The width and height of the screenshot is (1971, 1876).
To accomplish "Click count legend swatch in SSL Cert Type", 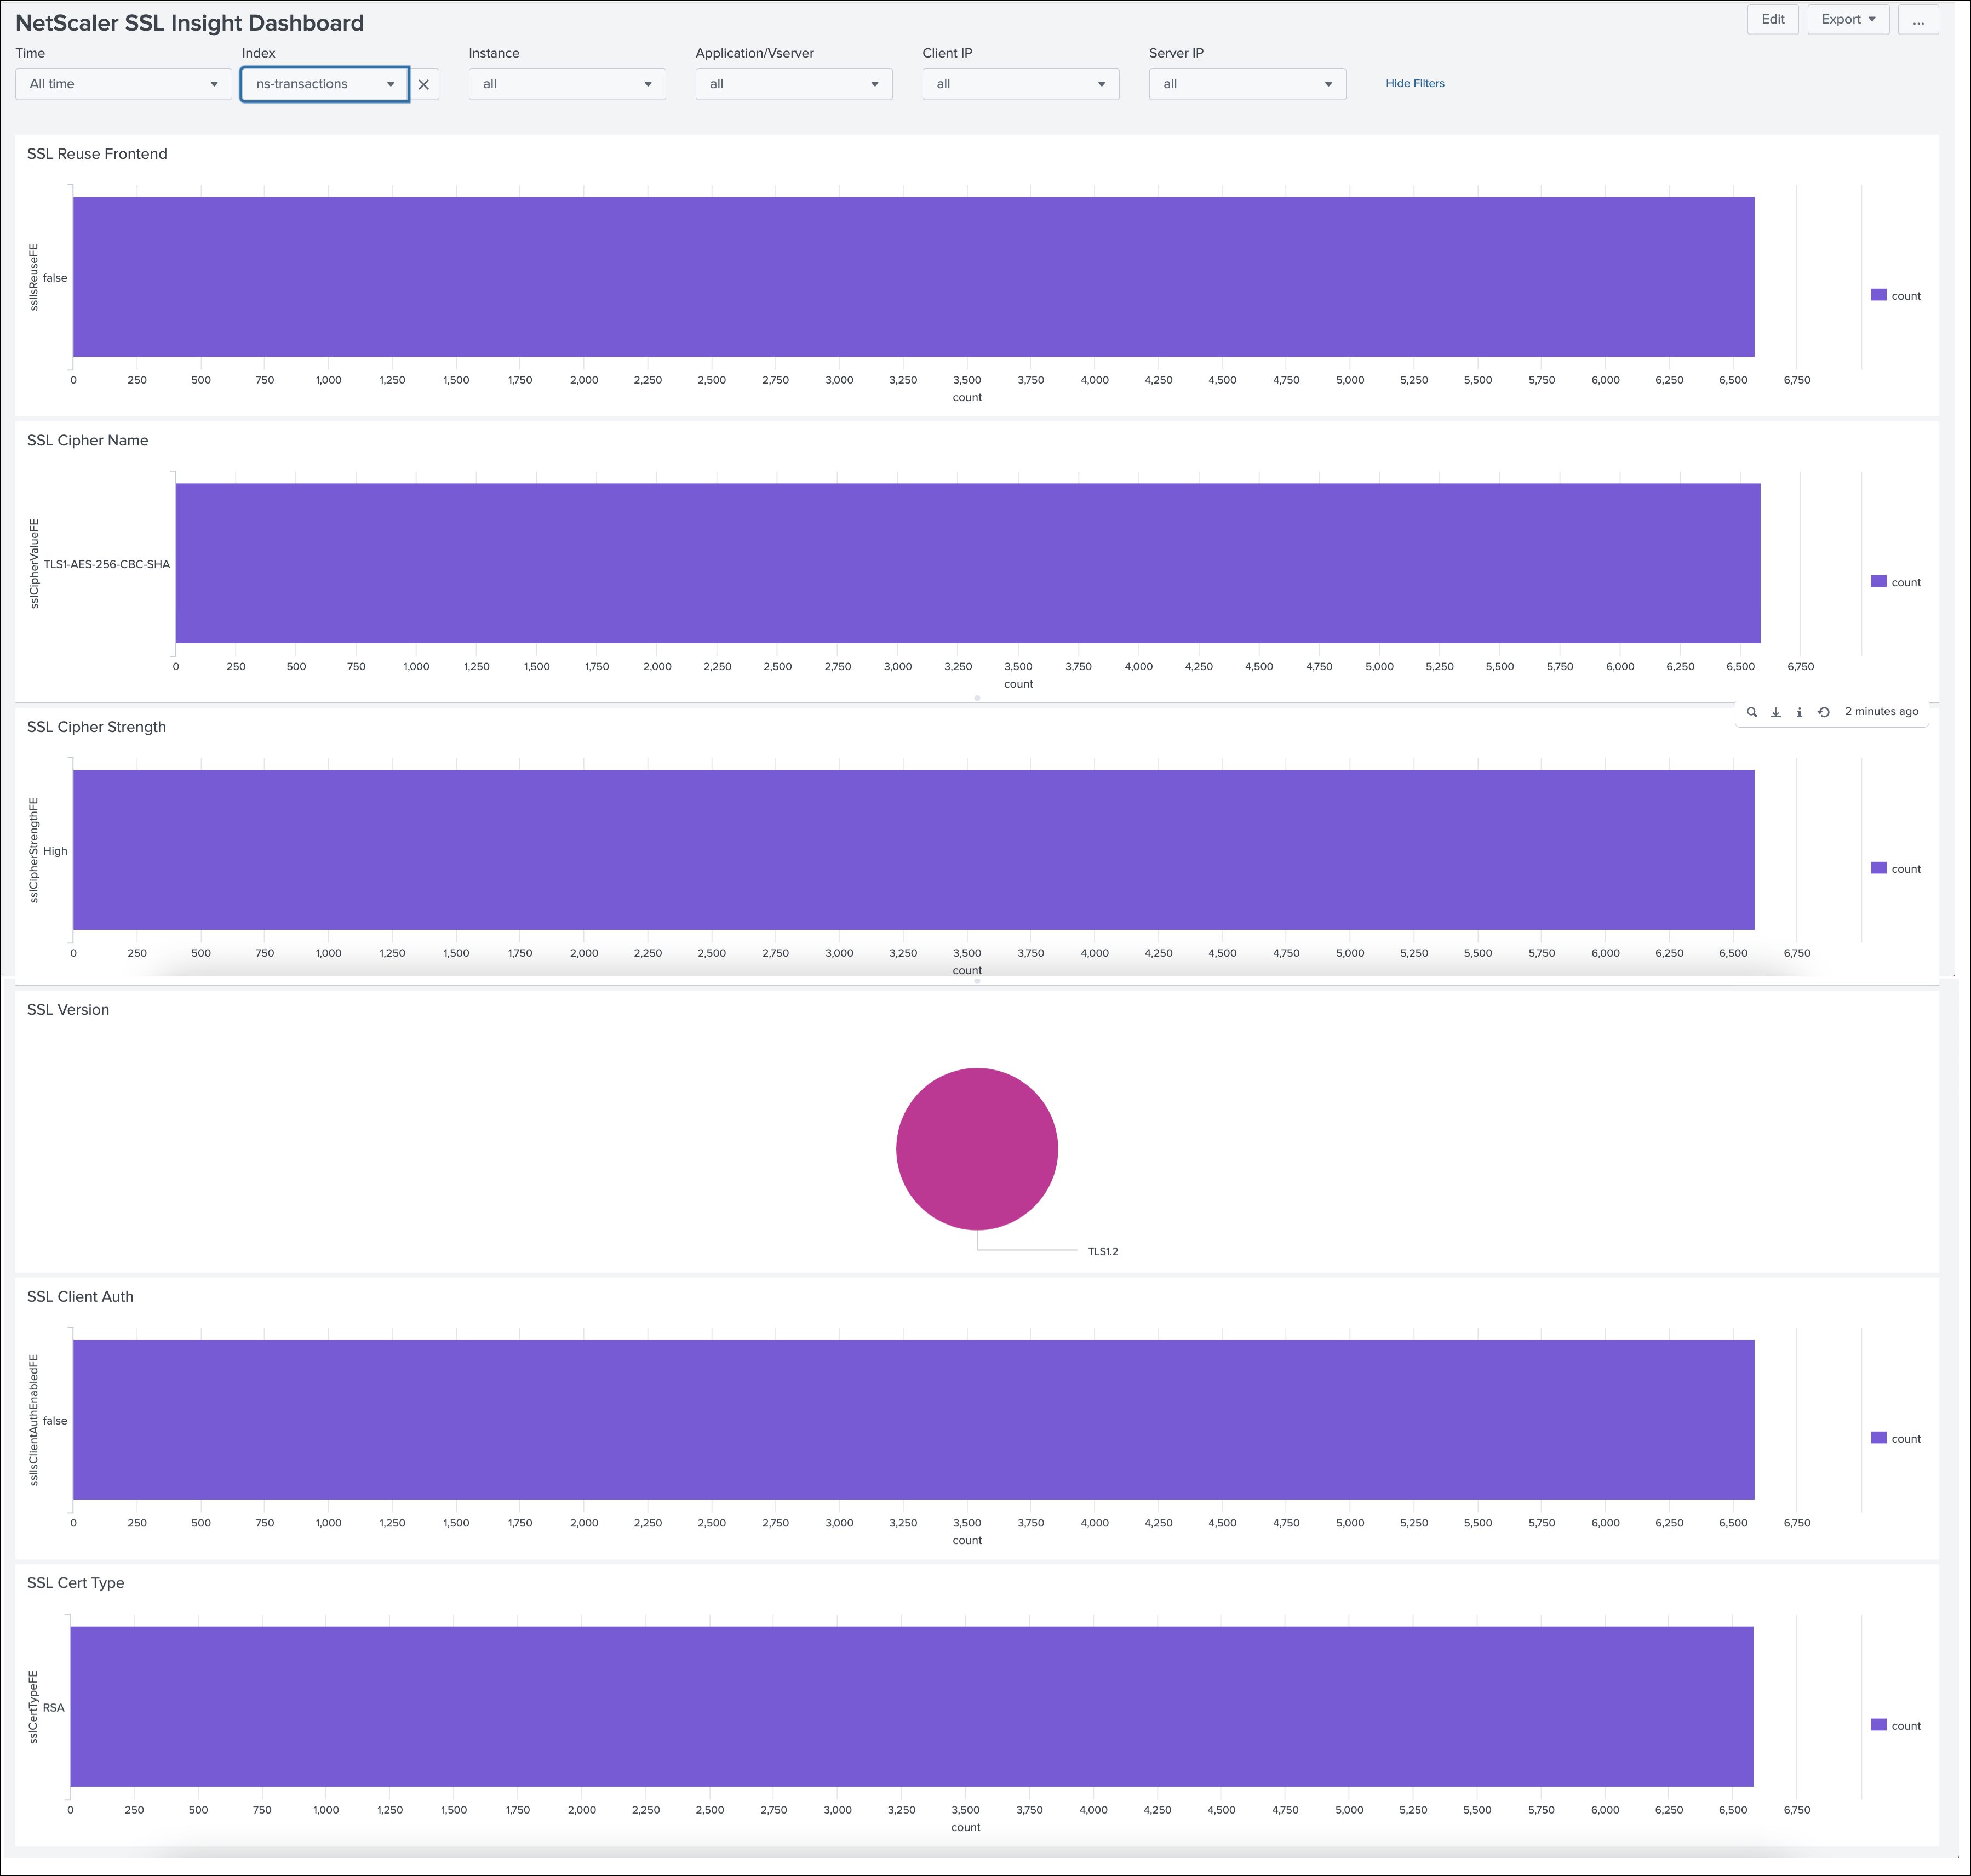I will coord(1878,1725).
